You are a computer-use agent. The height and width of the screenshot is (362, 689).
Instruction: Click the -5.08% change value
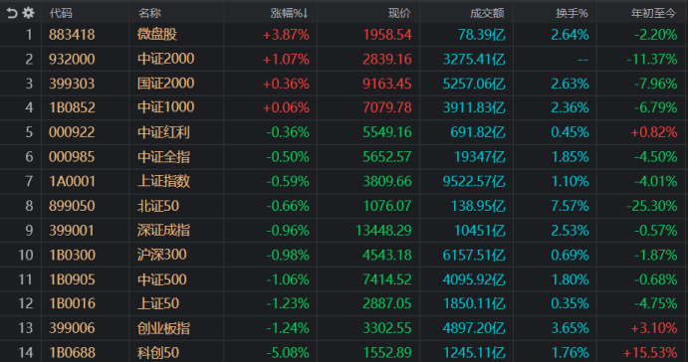pos(288,353)
